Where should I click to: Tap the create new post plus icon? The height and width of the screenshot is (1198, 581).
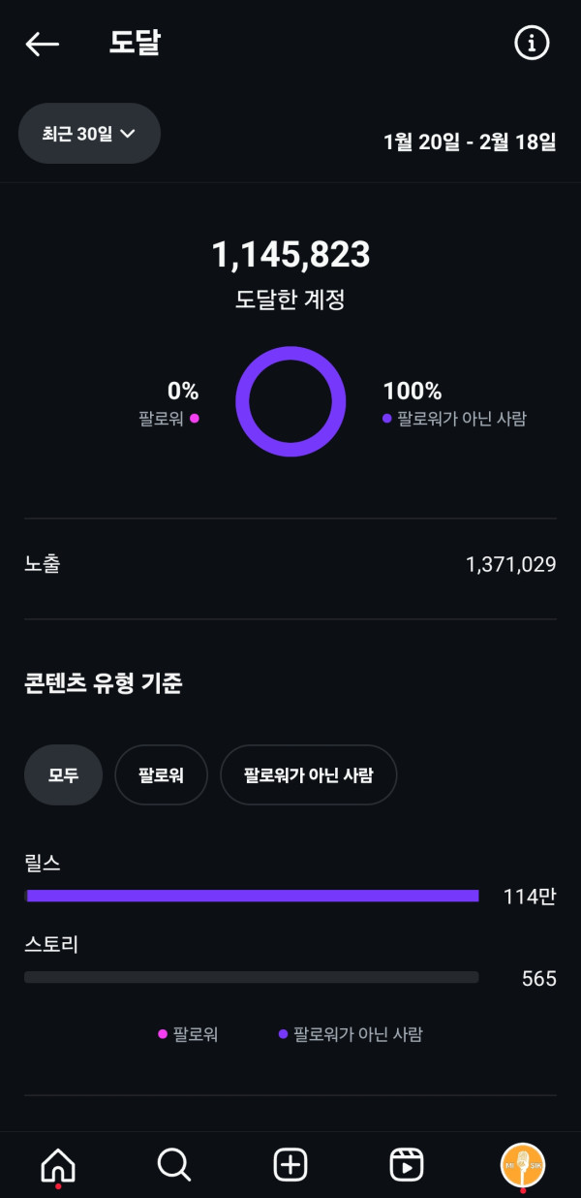(x=290, y=1164)
